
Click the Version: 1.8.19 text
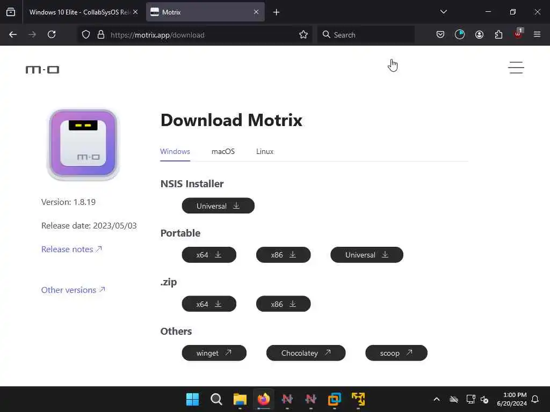tap(68, 202)
